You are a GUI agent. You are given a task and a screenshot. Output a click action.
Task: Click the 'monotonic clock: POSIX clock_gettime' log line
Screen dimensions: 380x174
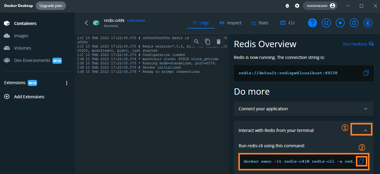pos(148,59)
